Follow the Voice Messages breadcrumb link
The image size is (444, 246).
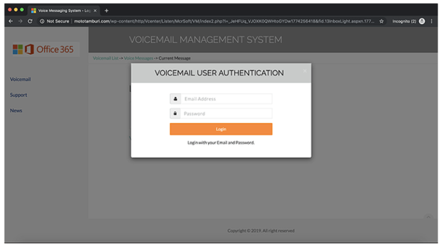pyautogui.click(x=139, y=58)
